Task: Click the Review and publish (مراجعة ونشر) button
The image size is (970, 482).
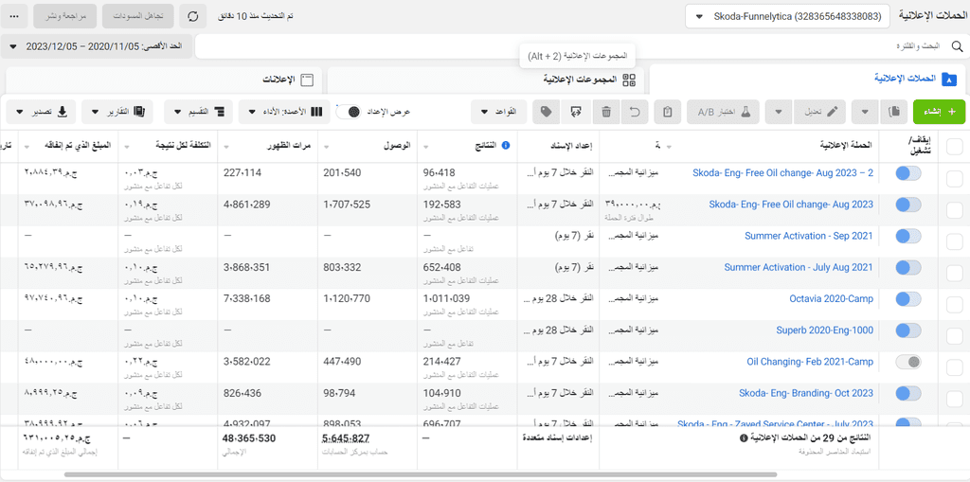Action: pos(65,16)
